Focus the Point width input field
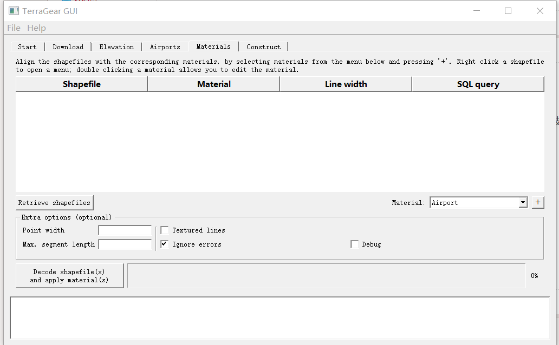The image size is (559, 345). click(x=125, y=230)
